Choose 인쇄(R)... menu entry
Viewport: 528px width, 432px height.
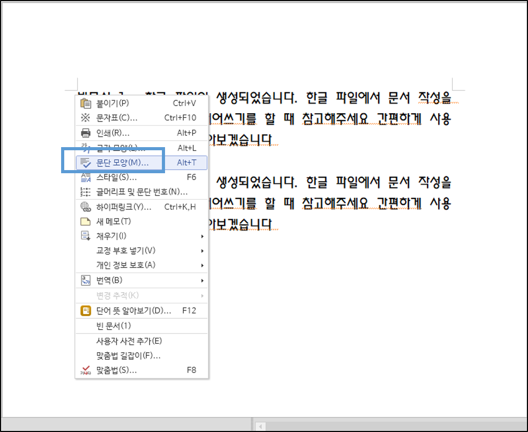[x=142, y=133]
